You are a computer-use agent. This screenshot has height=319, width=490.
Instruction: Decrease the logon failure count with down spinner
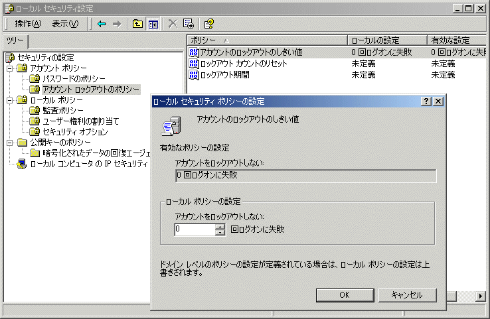tap(220, 233)
